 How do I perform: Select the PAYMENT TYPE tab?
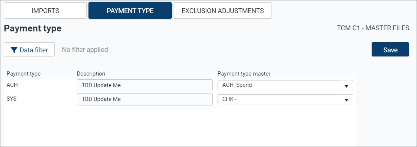[130, 10]
